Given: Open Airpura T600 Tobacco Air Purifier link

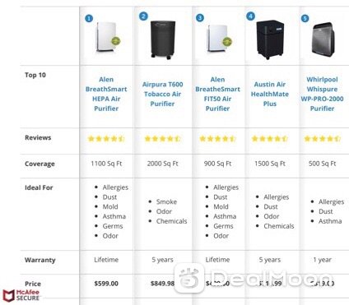Looking at the screenshot, I should click(162, 94).
